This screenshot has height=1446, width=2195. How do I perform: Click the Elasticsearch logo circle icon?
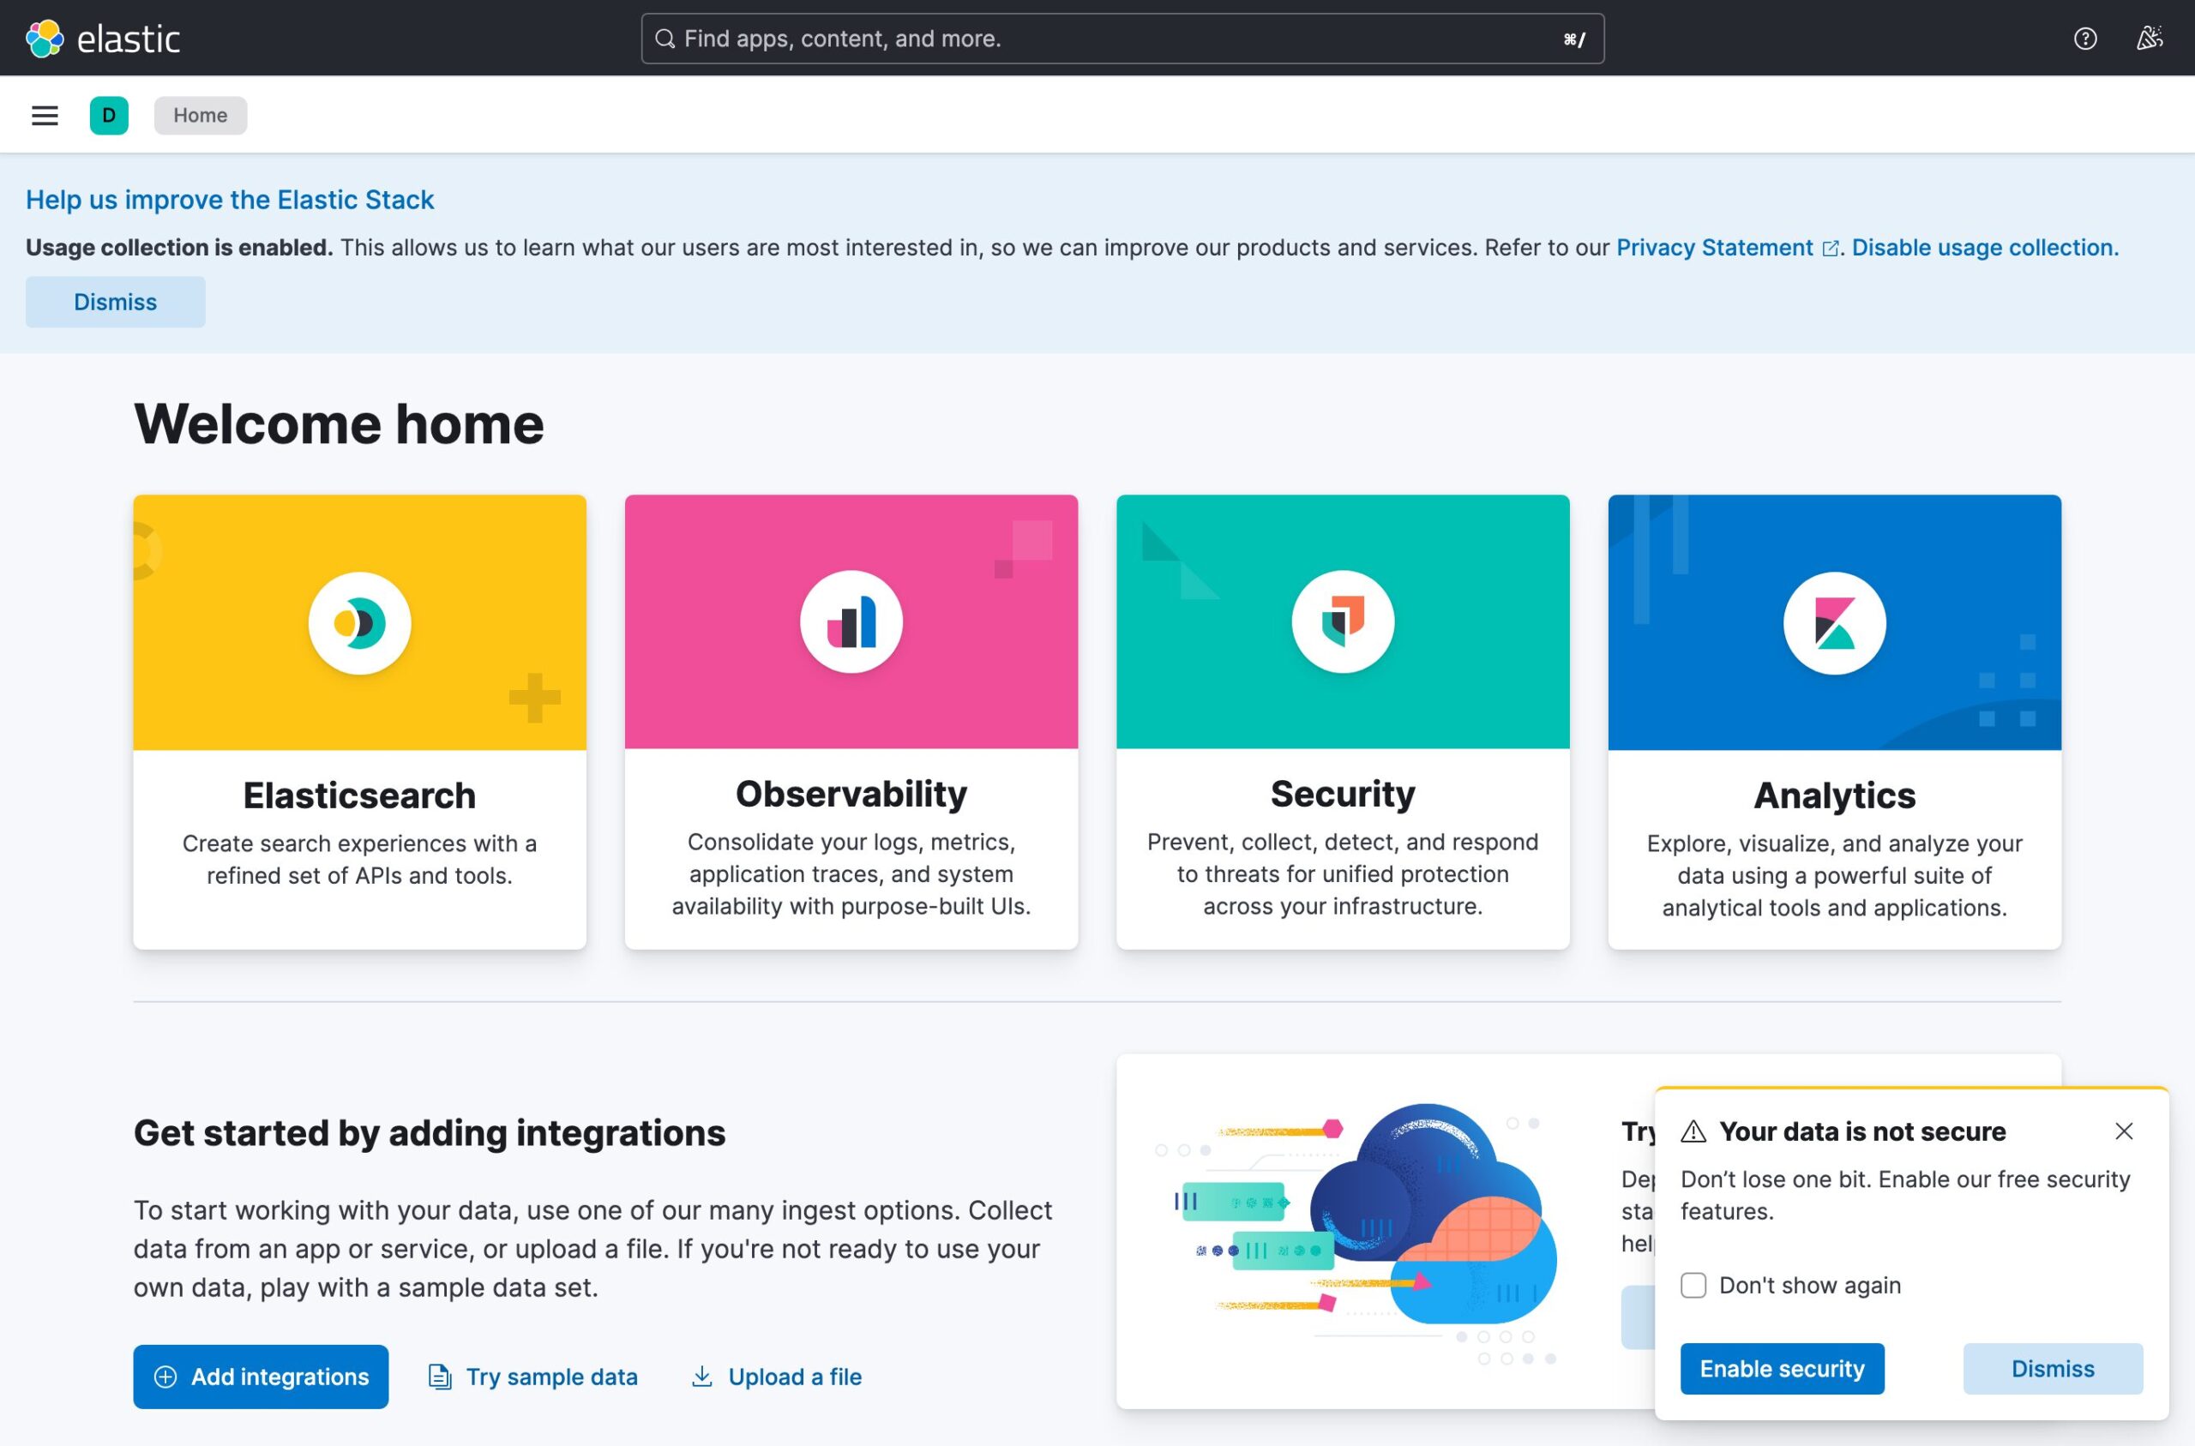point(359,623)
